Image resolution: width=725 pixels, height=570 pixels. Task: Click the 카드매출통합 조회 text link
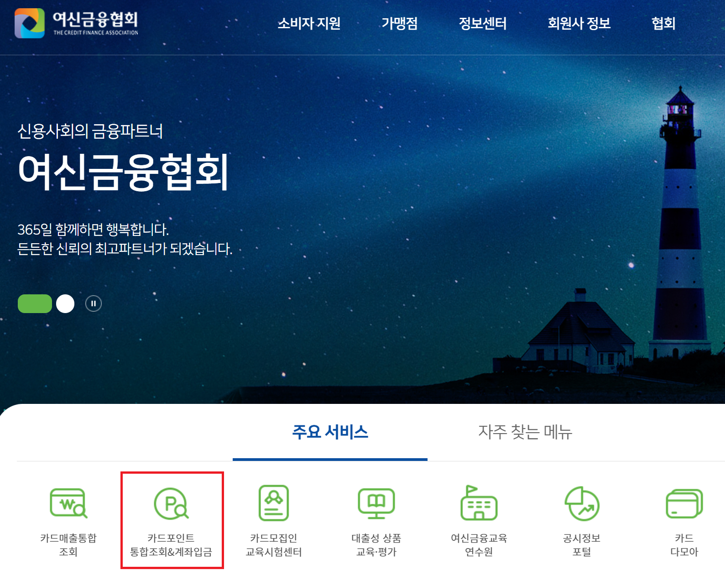(x=68, y=545)
